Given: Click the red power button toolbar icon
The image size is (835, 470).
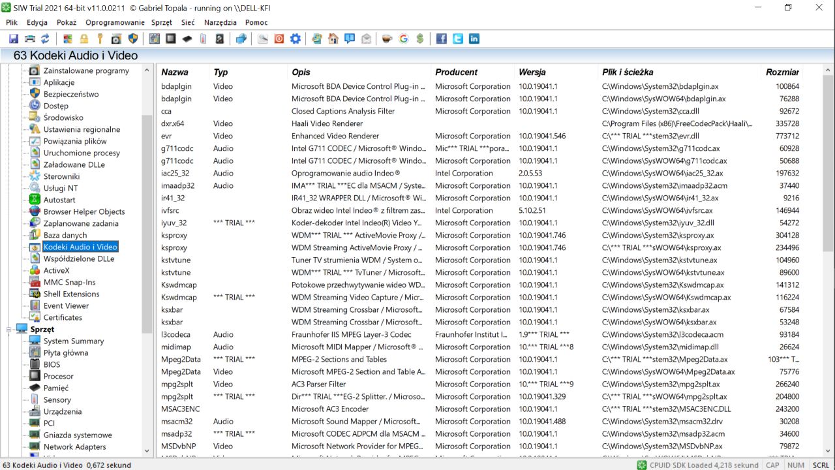Looking at the screenshot, I should [279, 39].
